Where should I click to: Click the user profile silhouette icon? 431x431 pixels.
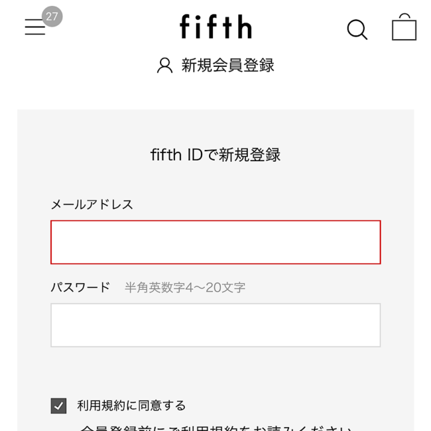point(165,66)
